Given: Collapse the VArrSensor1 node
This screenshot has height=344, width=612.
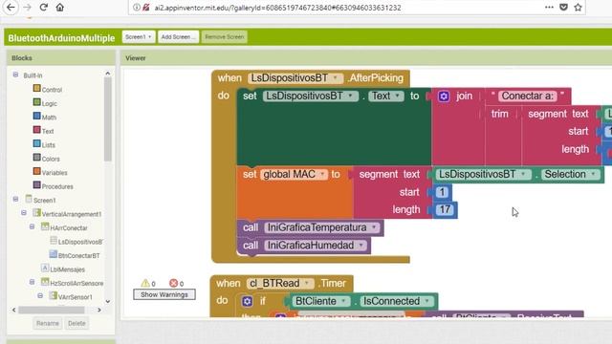Looking at the screenshot, I should (40, 295).
